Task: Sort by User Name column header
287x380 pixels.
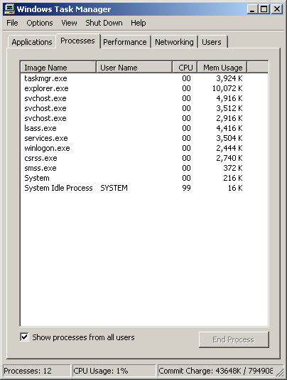Action: [x=134, y=68]
